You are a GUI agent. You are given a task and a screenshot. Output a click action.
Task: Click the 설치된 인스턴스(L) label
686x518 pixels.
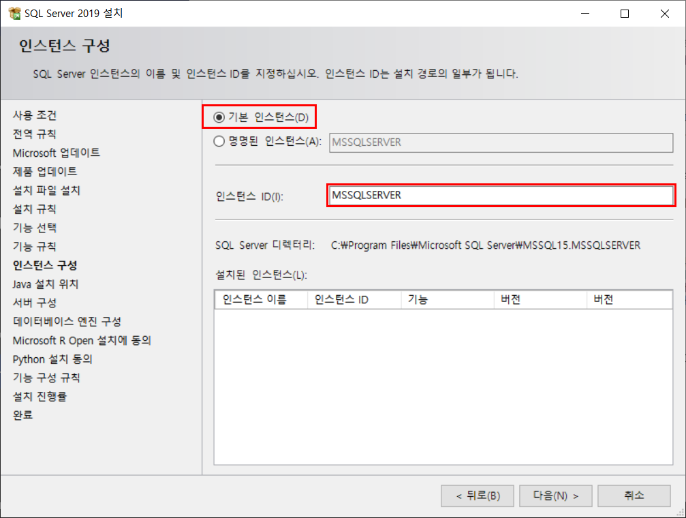261,275
